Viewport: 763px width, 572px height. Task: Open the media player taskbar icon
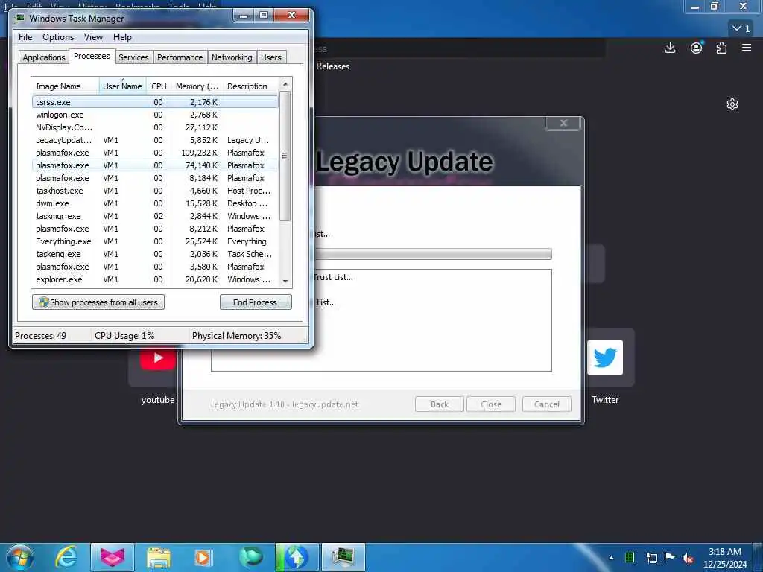203,557
